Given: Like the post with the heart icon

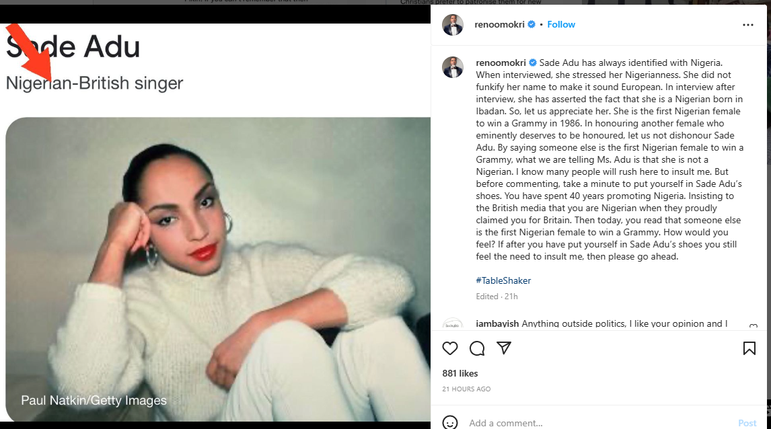Looking at the screenshot, I should (x=450, y=348).
